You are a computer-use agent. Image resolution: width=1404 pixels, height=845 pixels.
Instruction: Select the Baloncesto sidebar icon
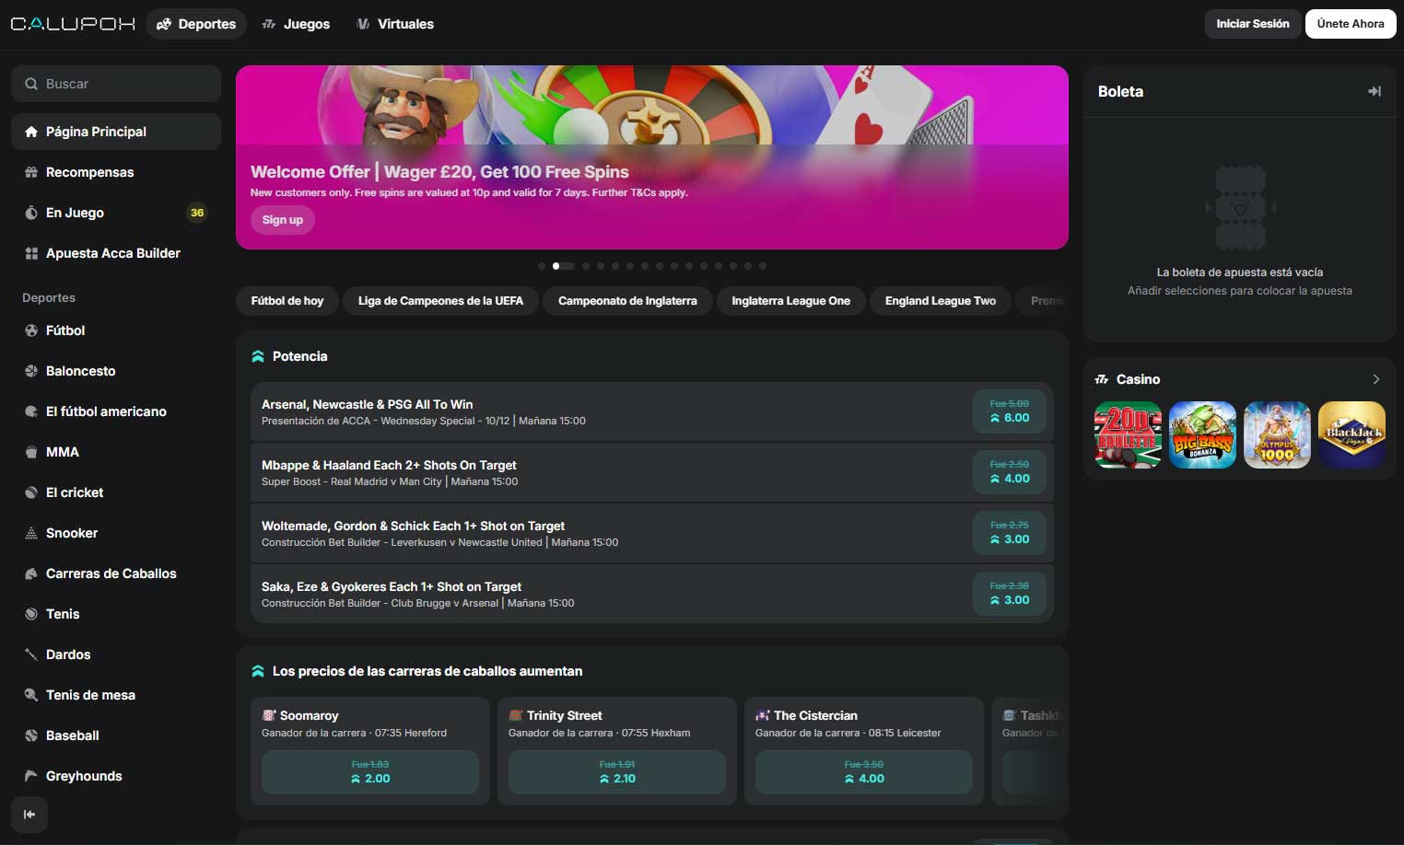(x=31, y=371)
